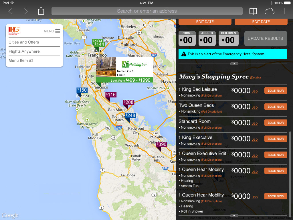293x220 pixels.
Task: Open the iCloud tabs cloud icon
Action: 269,11
